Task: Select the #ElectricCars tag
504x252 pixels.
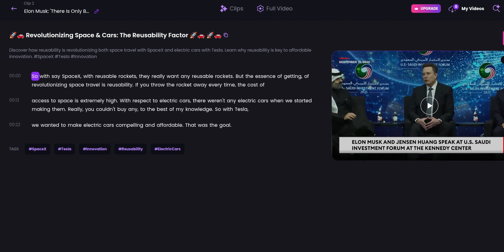Action: [x=167, y=149]
